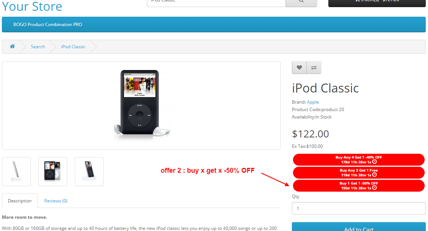Click the Add to Cart button
The height and width of the screenshot is (231, 428).
(359, 227)
